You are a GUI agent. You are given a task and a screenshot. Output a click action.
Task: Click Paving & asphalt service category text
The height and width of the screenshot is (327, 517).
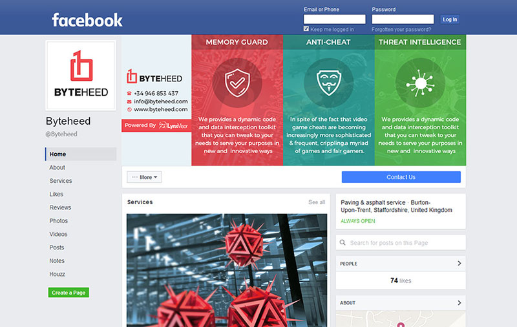(x=373, y=202)
